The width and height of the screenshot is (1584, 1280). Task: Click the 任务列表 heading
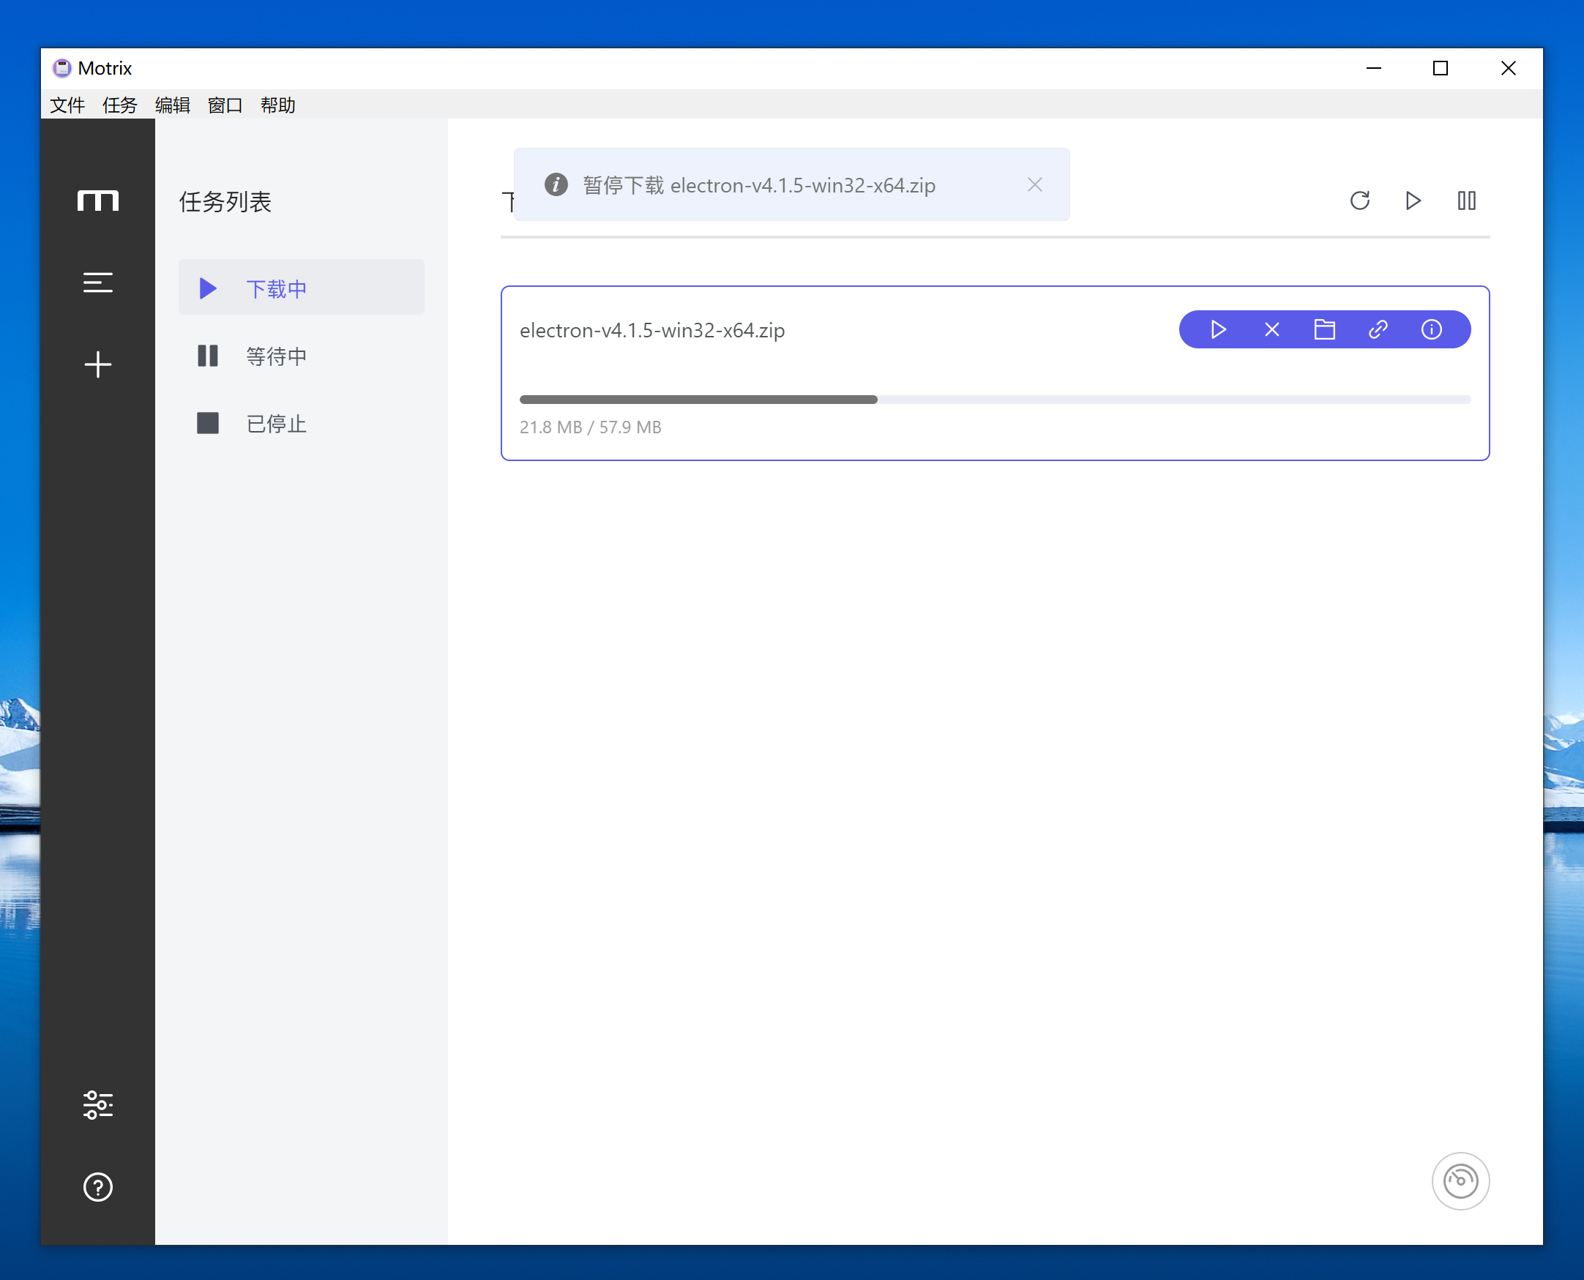pyautogui.click(x=225, y=201)
